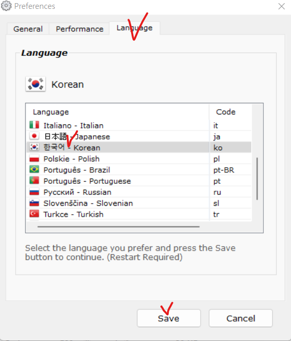Screen dimensions: 291x341
Task: Click the Save button
Action: click(169, 318)
